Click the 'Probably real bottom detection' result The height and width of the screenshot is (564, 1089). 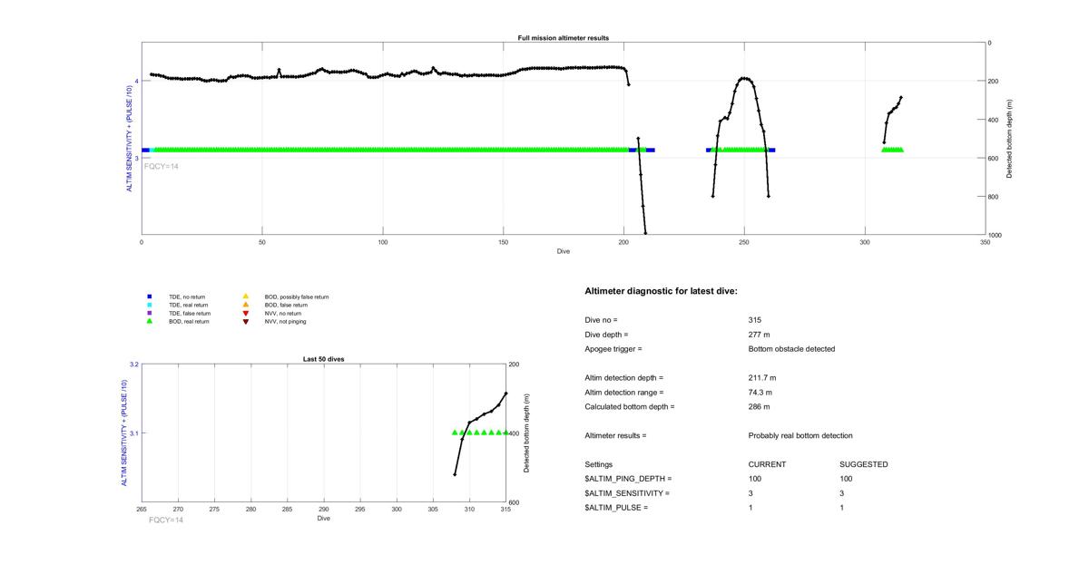click(800, 436)
